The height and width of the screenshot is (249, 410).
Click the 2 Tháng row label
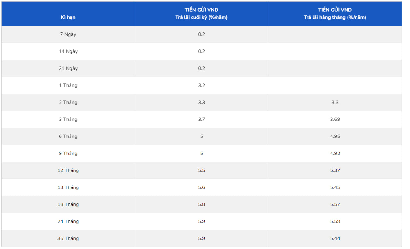pyautogui.click(x=68, y=102)
